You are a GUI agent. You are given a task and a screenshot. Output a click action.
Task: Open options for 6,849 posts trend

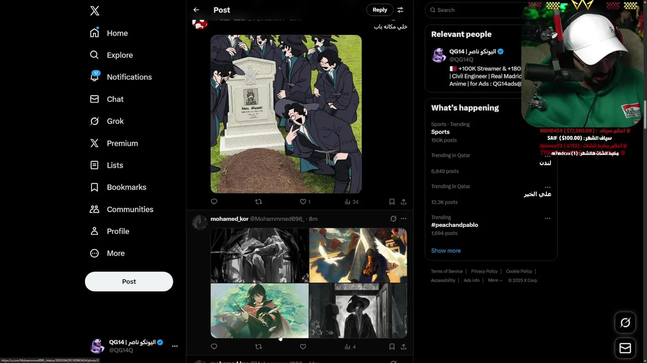pos(547,156)
